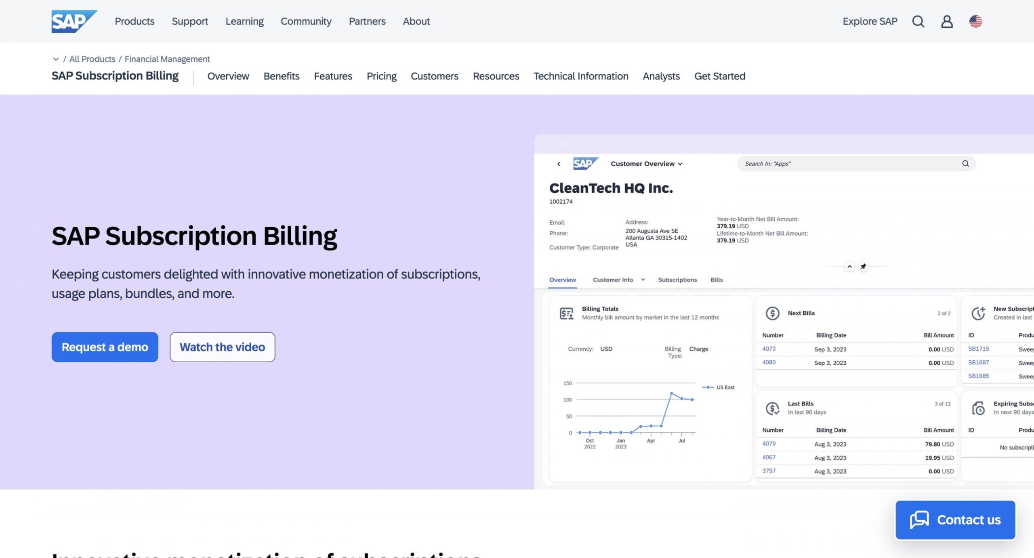Select the Bills tab in customer panel
Viewport: 1034px width, 558px height.
coord(717,280)
